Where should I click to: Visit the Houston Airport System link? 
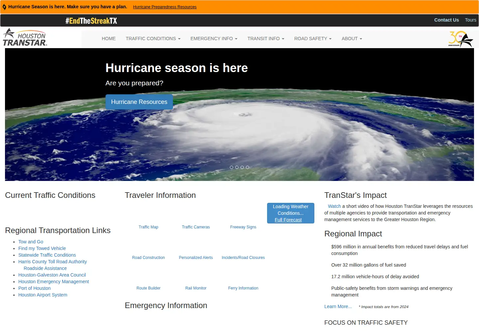pos(43,295)
